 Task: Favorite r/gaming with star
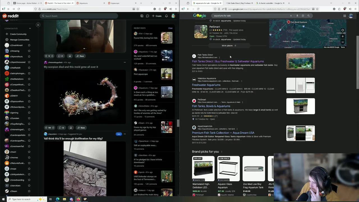(x=29, y=113)
